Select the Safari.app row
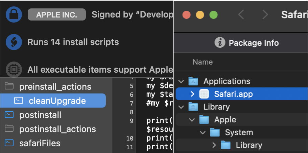 [x=242, y=94]
